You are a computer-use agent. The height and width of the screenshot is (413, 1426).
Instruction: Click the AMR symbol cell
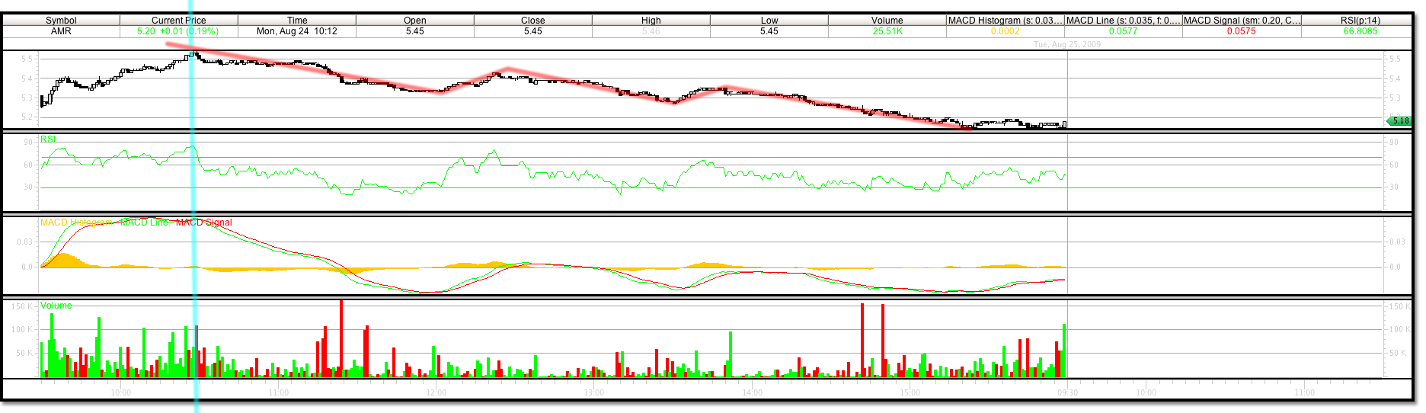(61, 31)
